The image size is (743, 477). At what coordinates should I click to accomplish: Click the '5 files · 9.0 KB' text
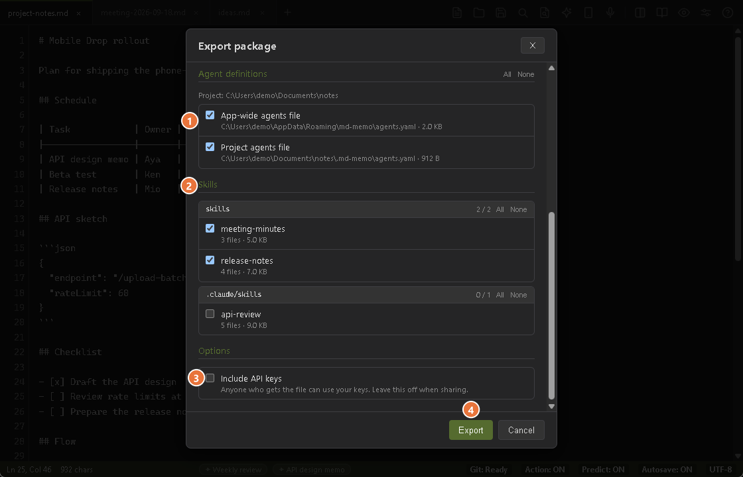(244, 325)
